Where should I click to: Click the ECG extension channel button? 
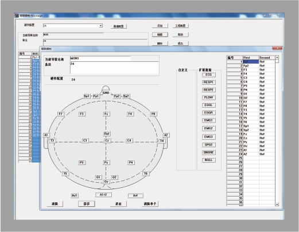(208, 74)
